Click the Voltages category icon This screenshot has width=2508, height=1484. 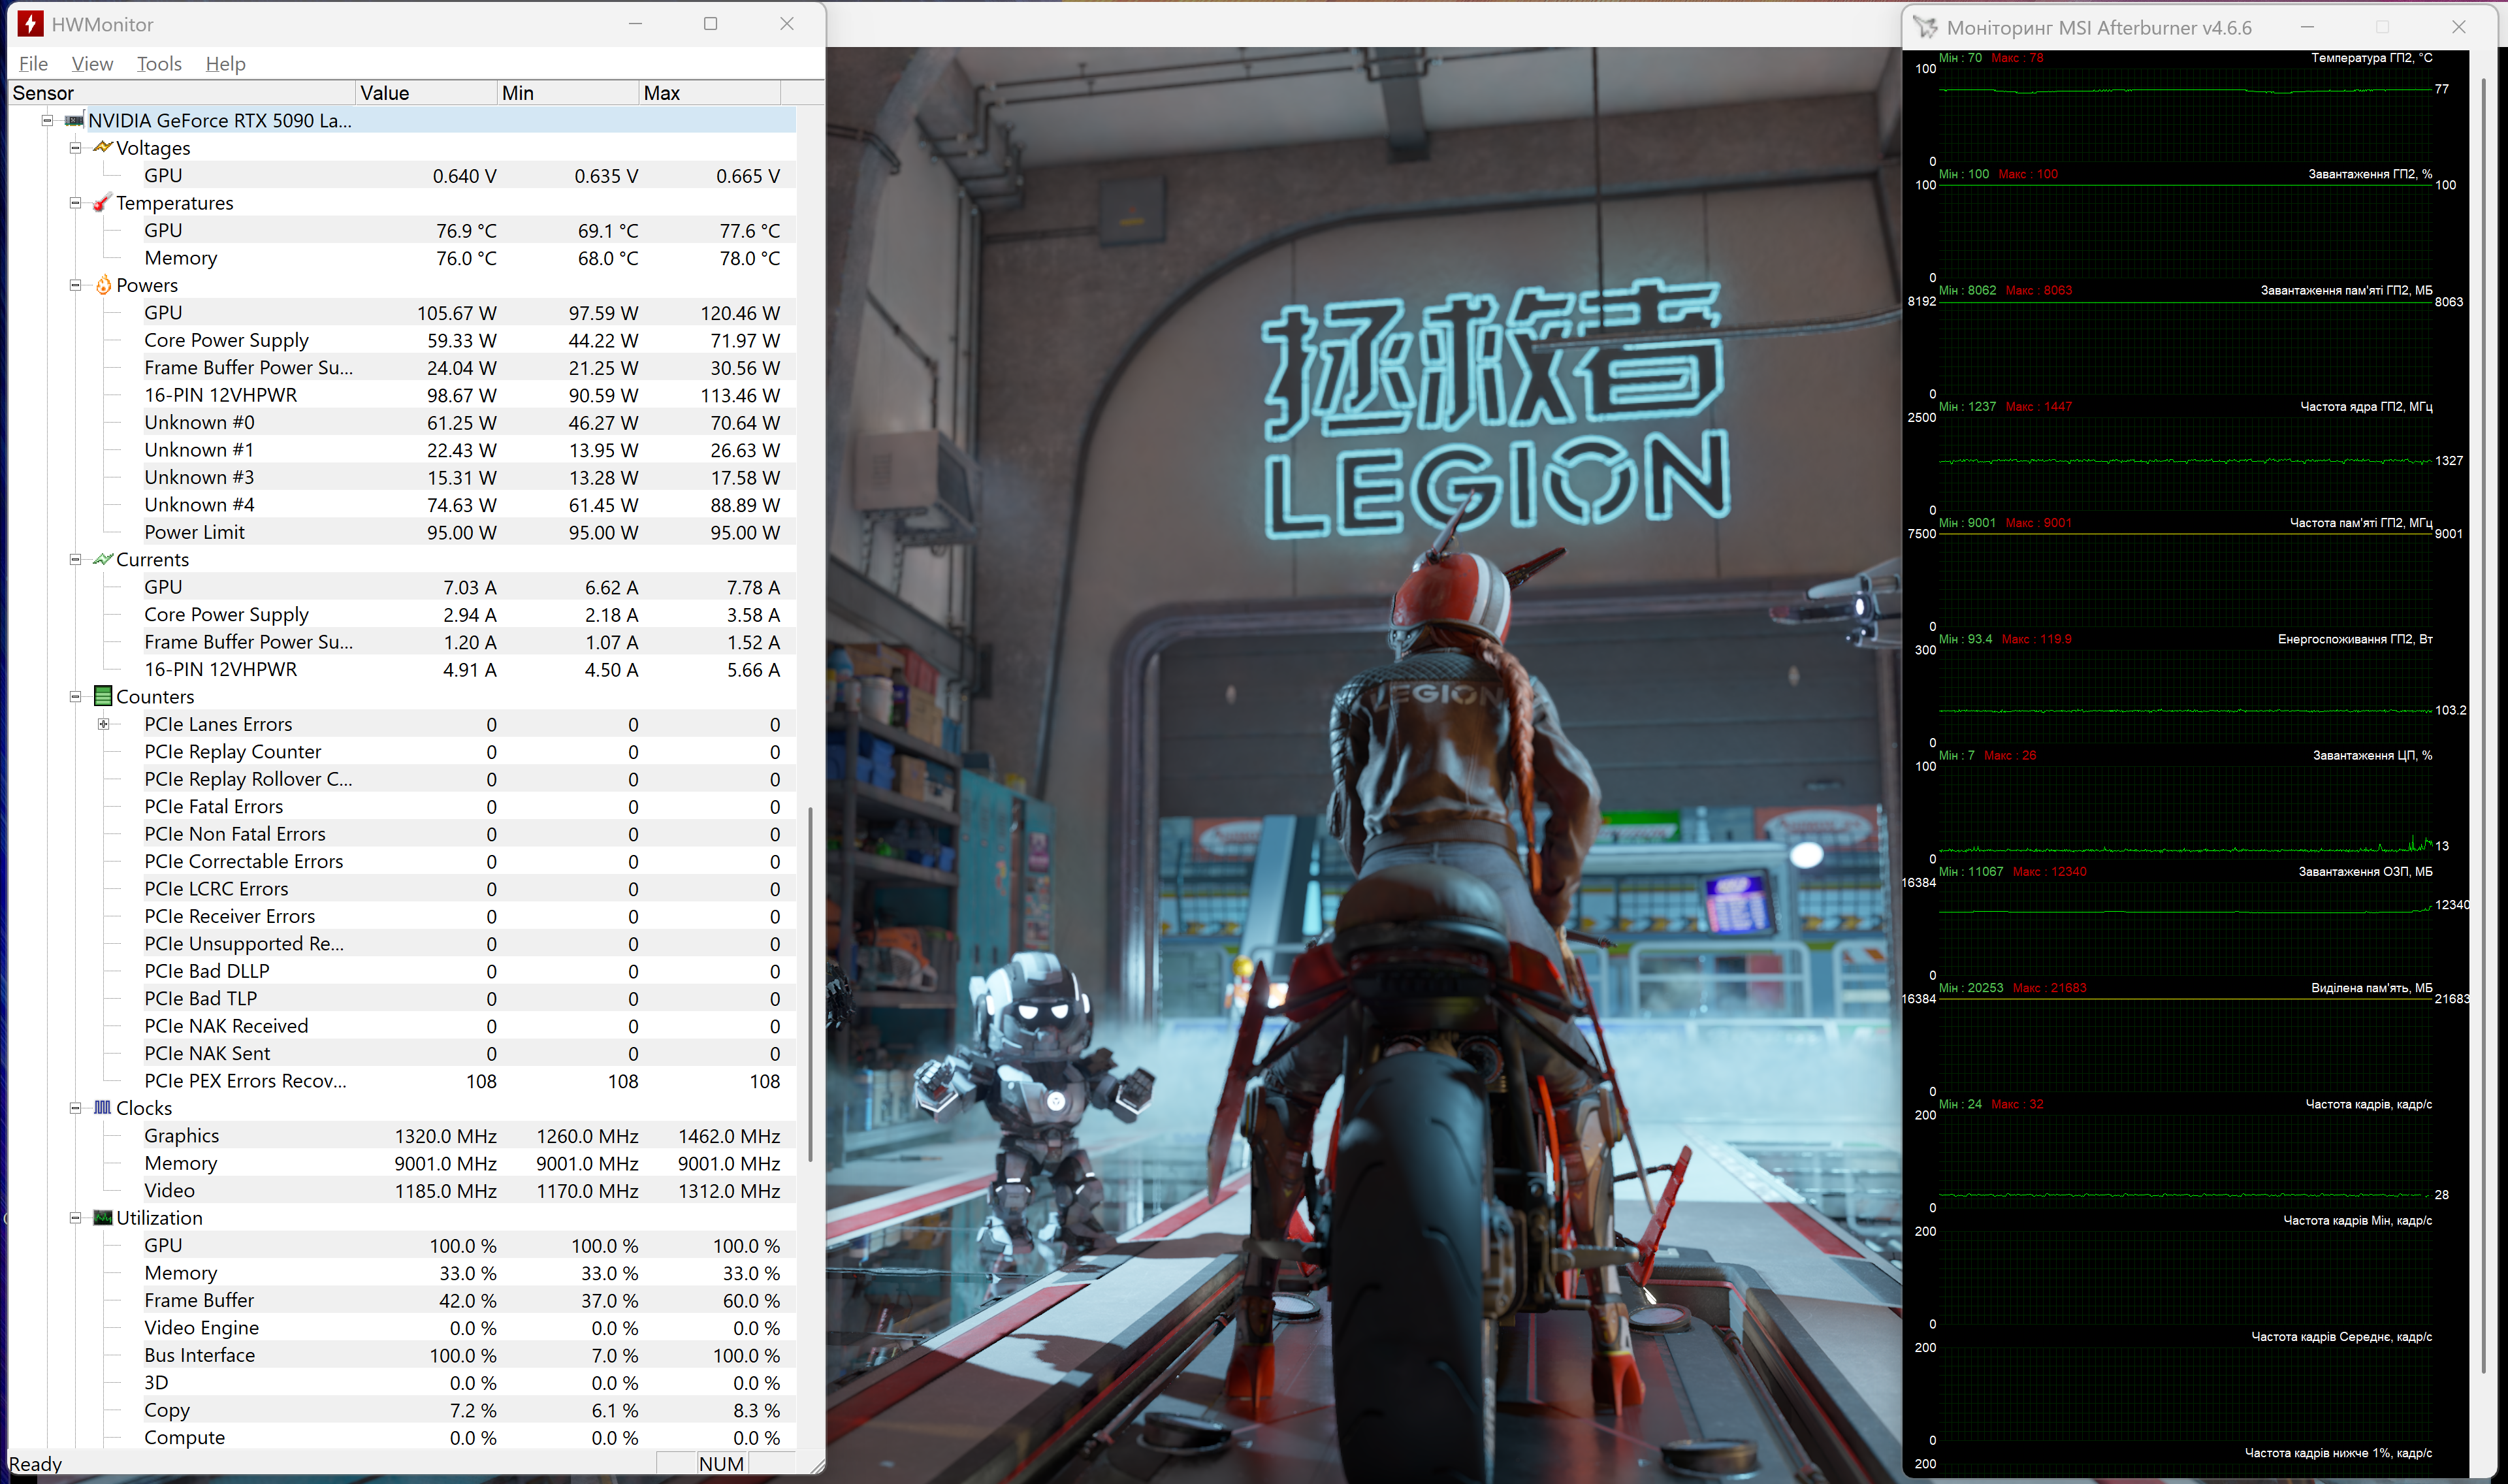tap(102, 148)
